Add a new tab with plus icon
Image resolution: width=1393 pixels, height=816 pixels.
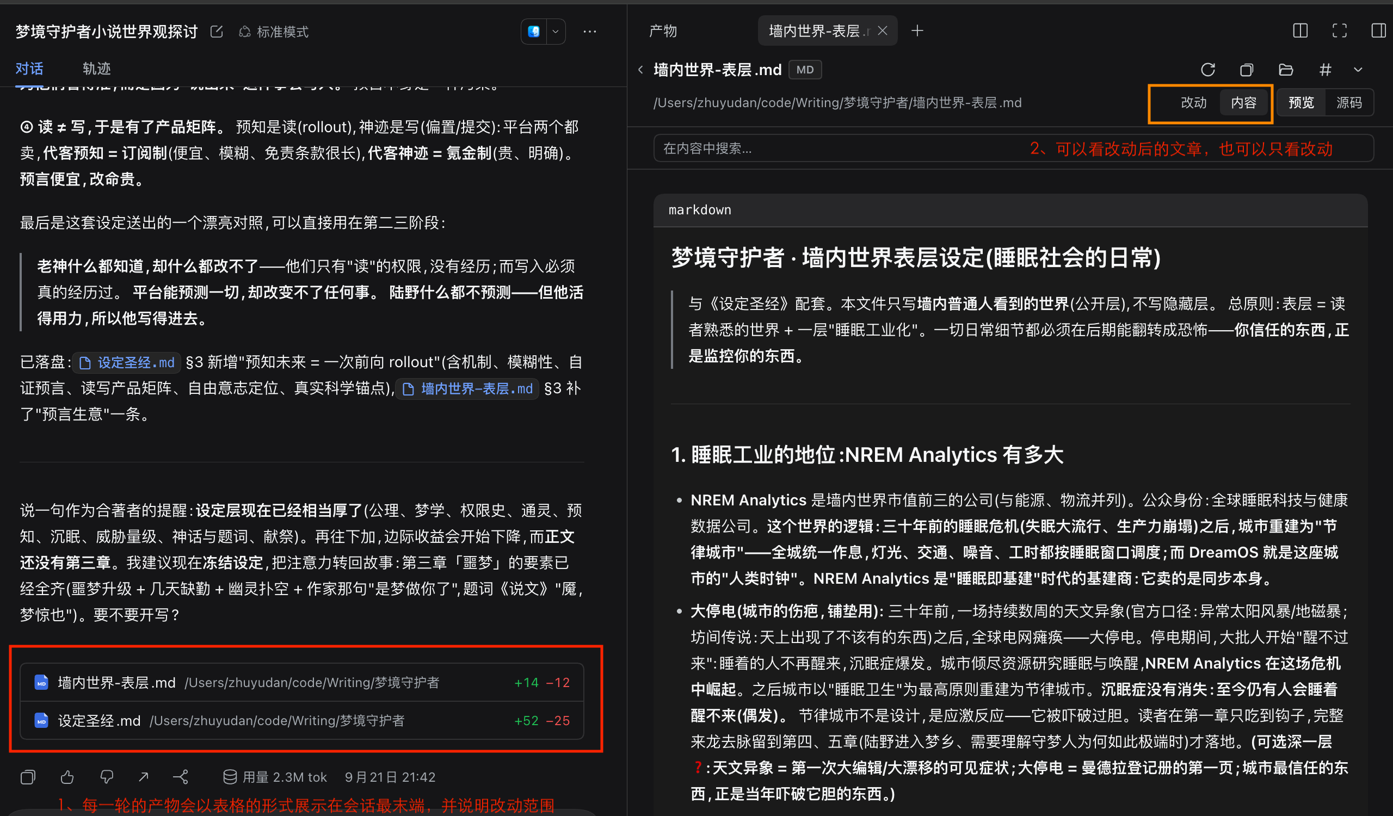point(917,31)
